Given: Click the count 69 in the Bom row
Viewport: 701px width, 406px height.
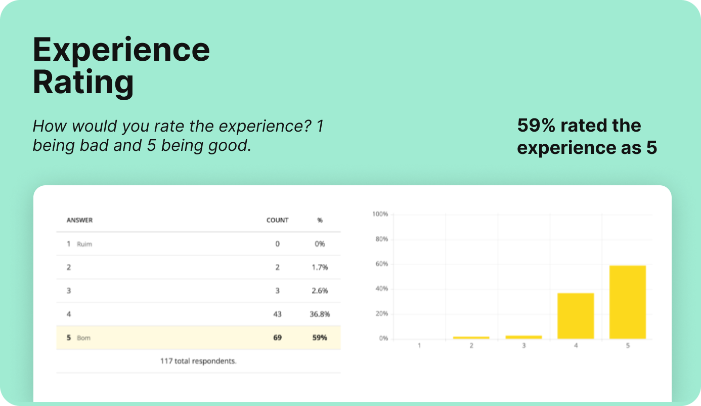Looking at the screenshot, I should tap(277, 338).
